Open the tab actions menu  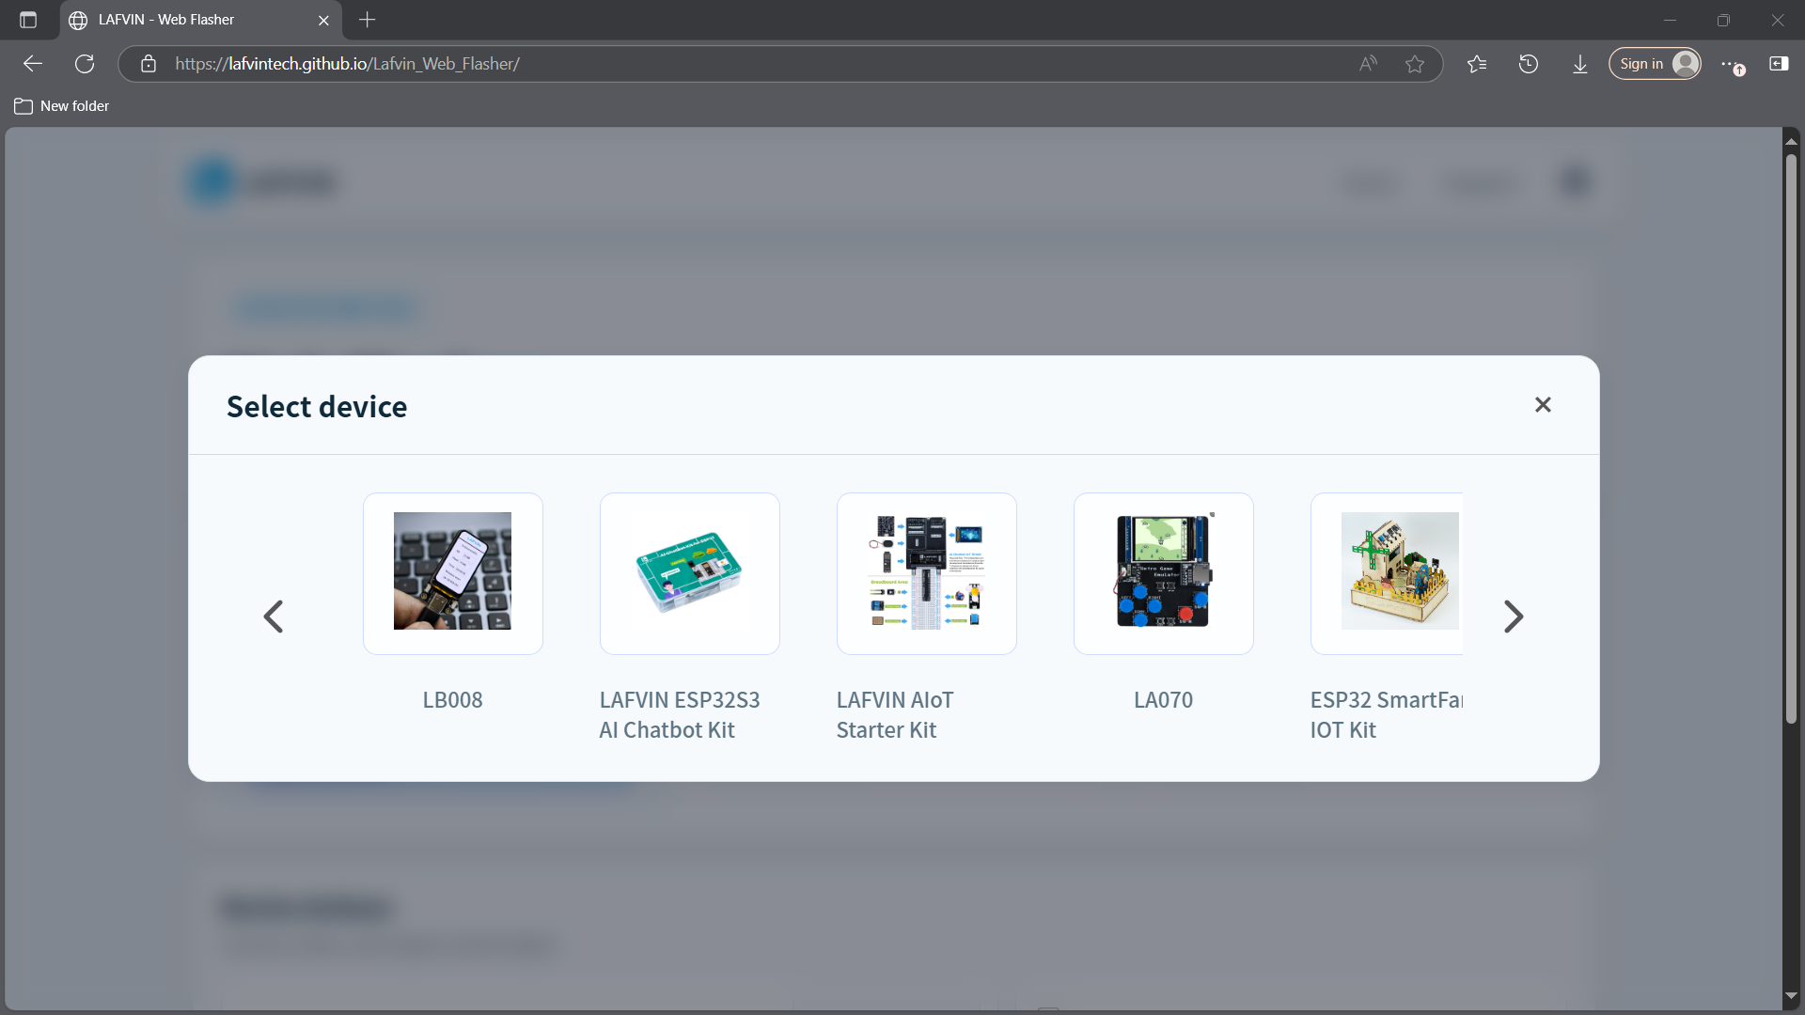(28, 20)
